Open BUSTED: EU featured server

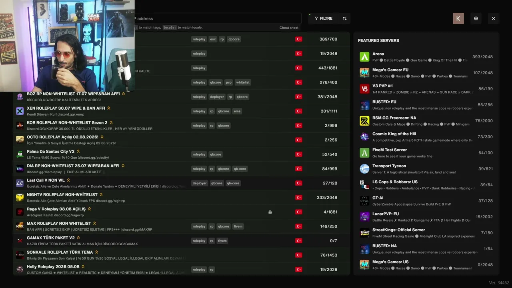point(426,105)
